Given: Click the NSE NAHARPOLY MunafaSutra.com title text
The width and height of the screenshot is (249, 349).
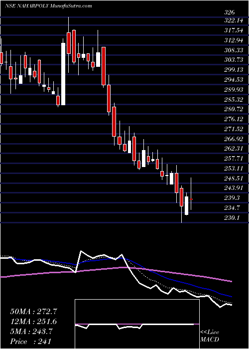Looking at the screenshot, I should coord(48,6).
